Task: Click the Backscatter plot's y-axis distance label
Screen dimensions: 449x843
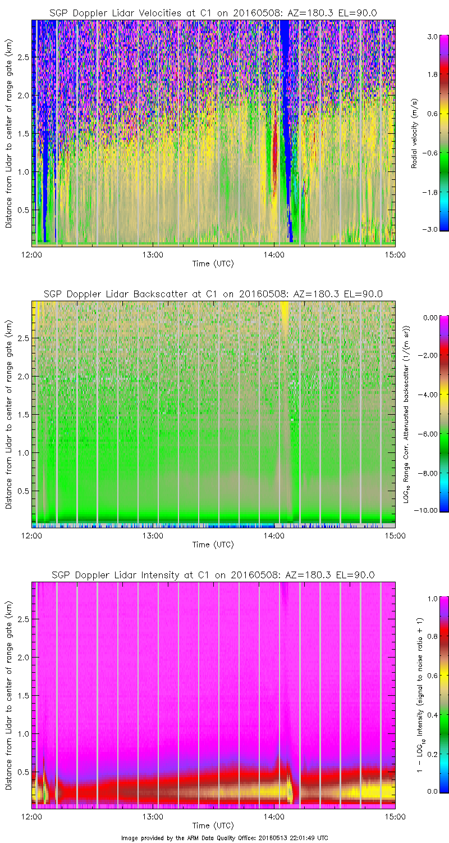Action: tap(9, 414)
